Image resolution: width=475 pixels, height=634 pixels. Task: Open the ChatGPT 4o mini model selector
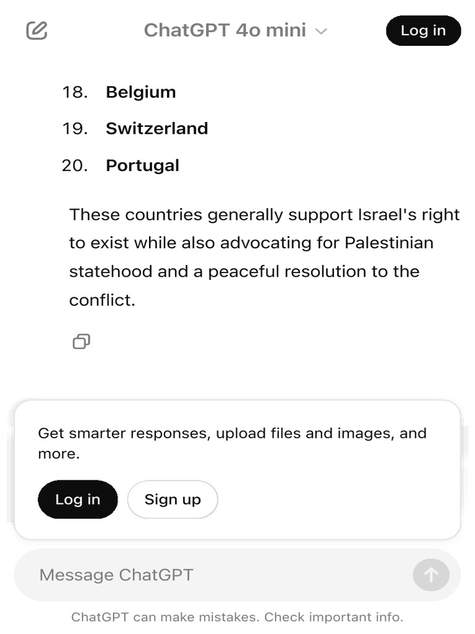click(236, 31)
